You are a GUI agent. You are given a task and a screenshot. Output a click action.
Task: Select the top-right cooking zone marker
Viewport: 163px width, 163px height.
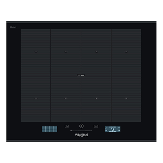(126, 52)
